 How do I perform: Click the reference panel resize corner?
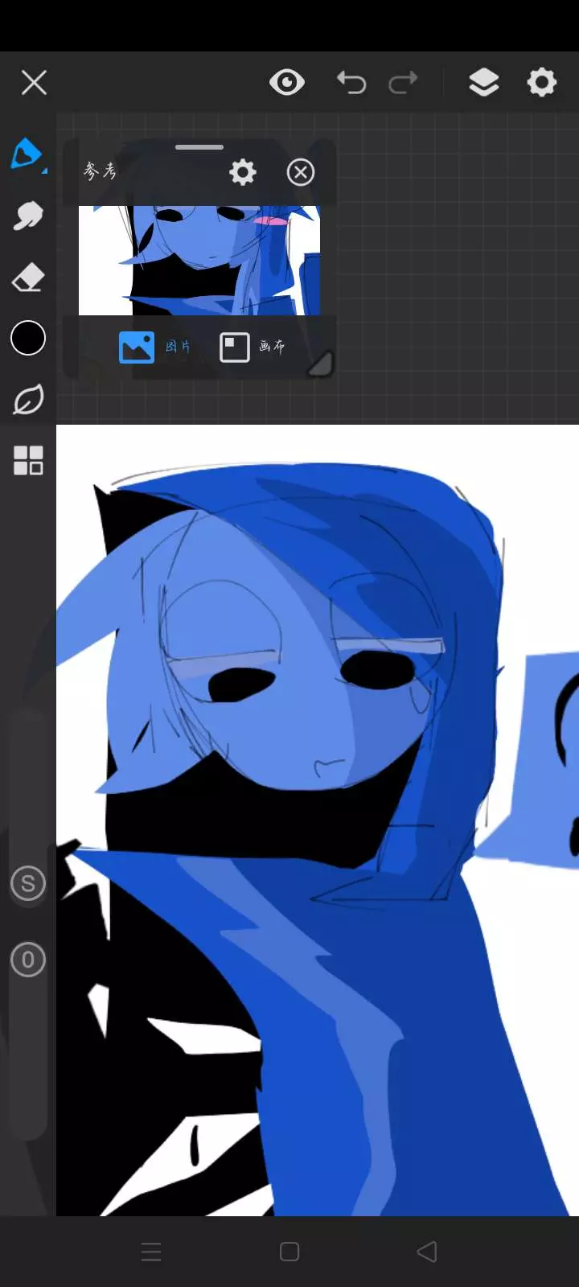pos(321,364)
